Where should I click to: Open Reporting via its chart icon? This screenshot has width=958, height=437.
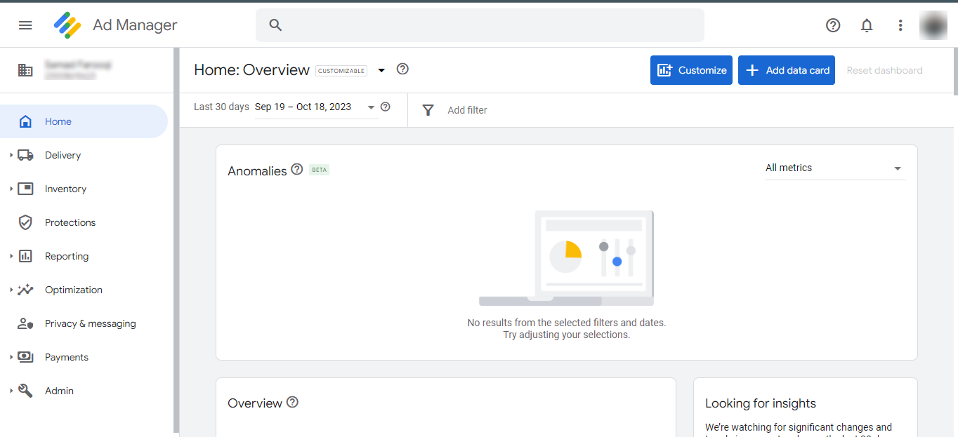[x=26, y=256]
